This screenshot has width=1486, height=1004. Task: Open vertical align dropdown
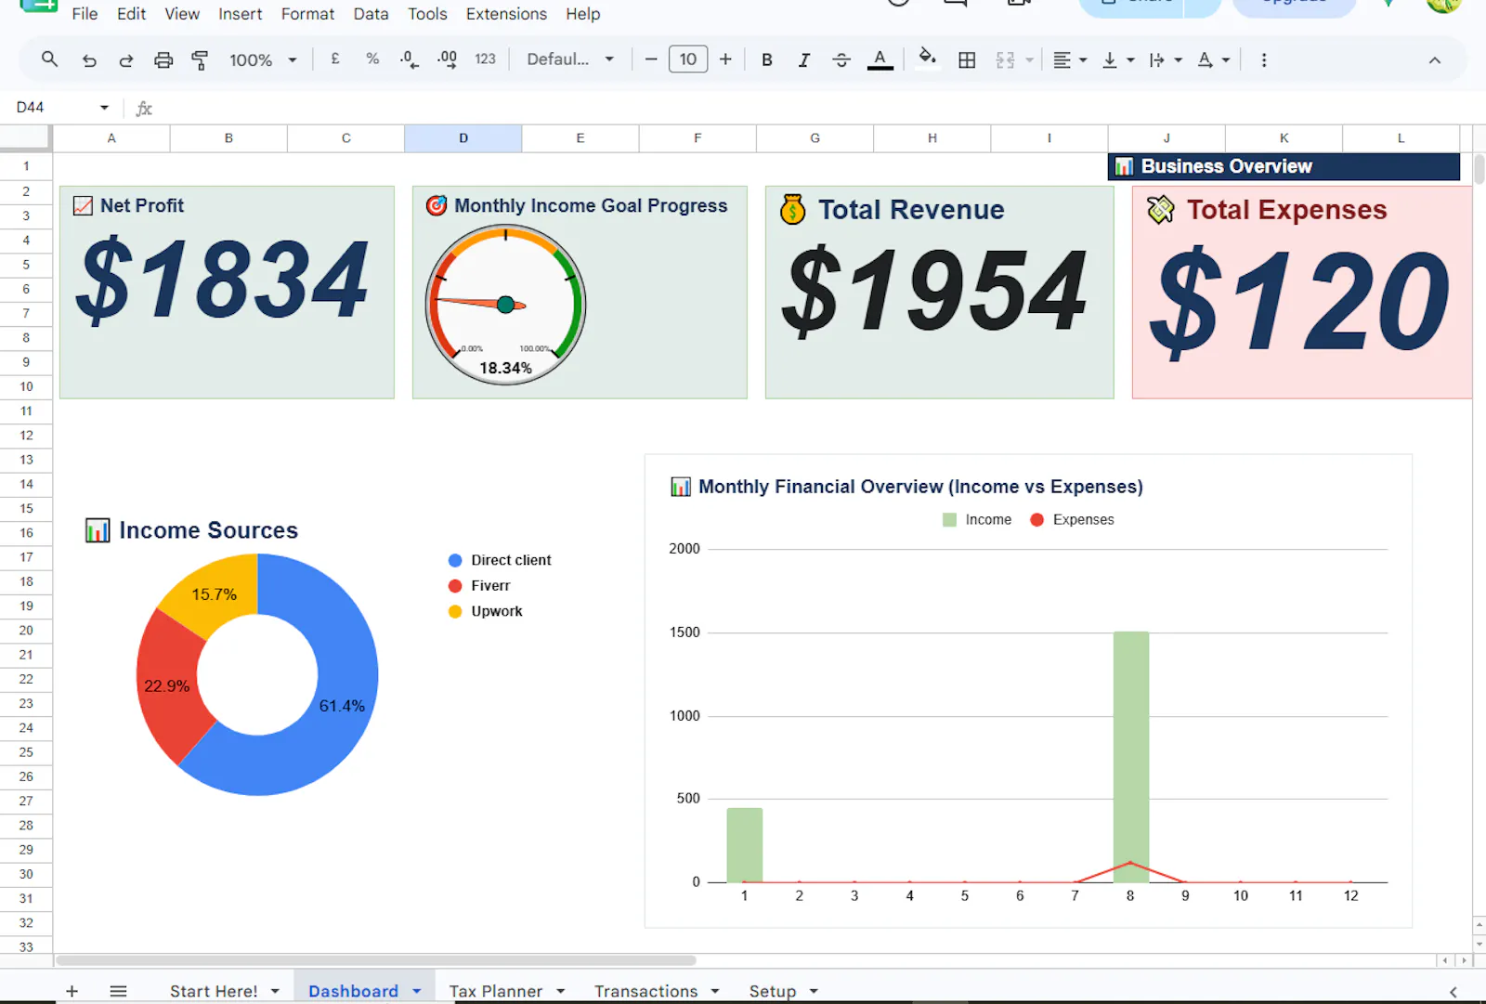(1117, 60)
